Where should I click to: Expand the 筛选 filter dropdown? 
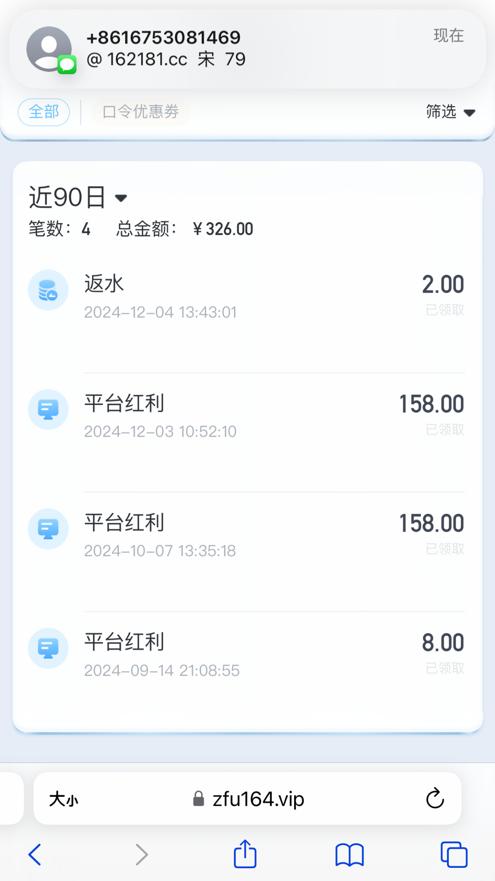450,112
